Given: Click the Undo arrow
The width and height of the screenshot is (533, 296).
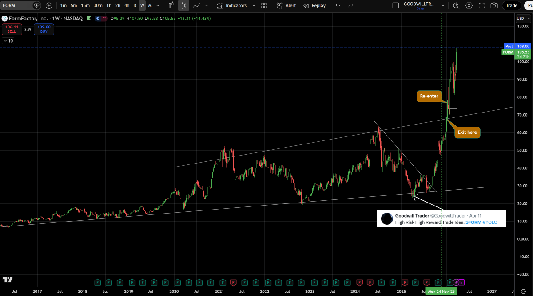Looking at the screenshot, I should click(x=338, y=5).
